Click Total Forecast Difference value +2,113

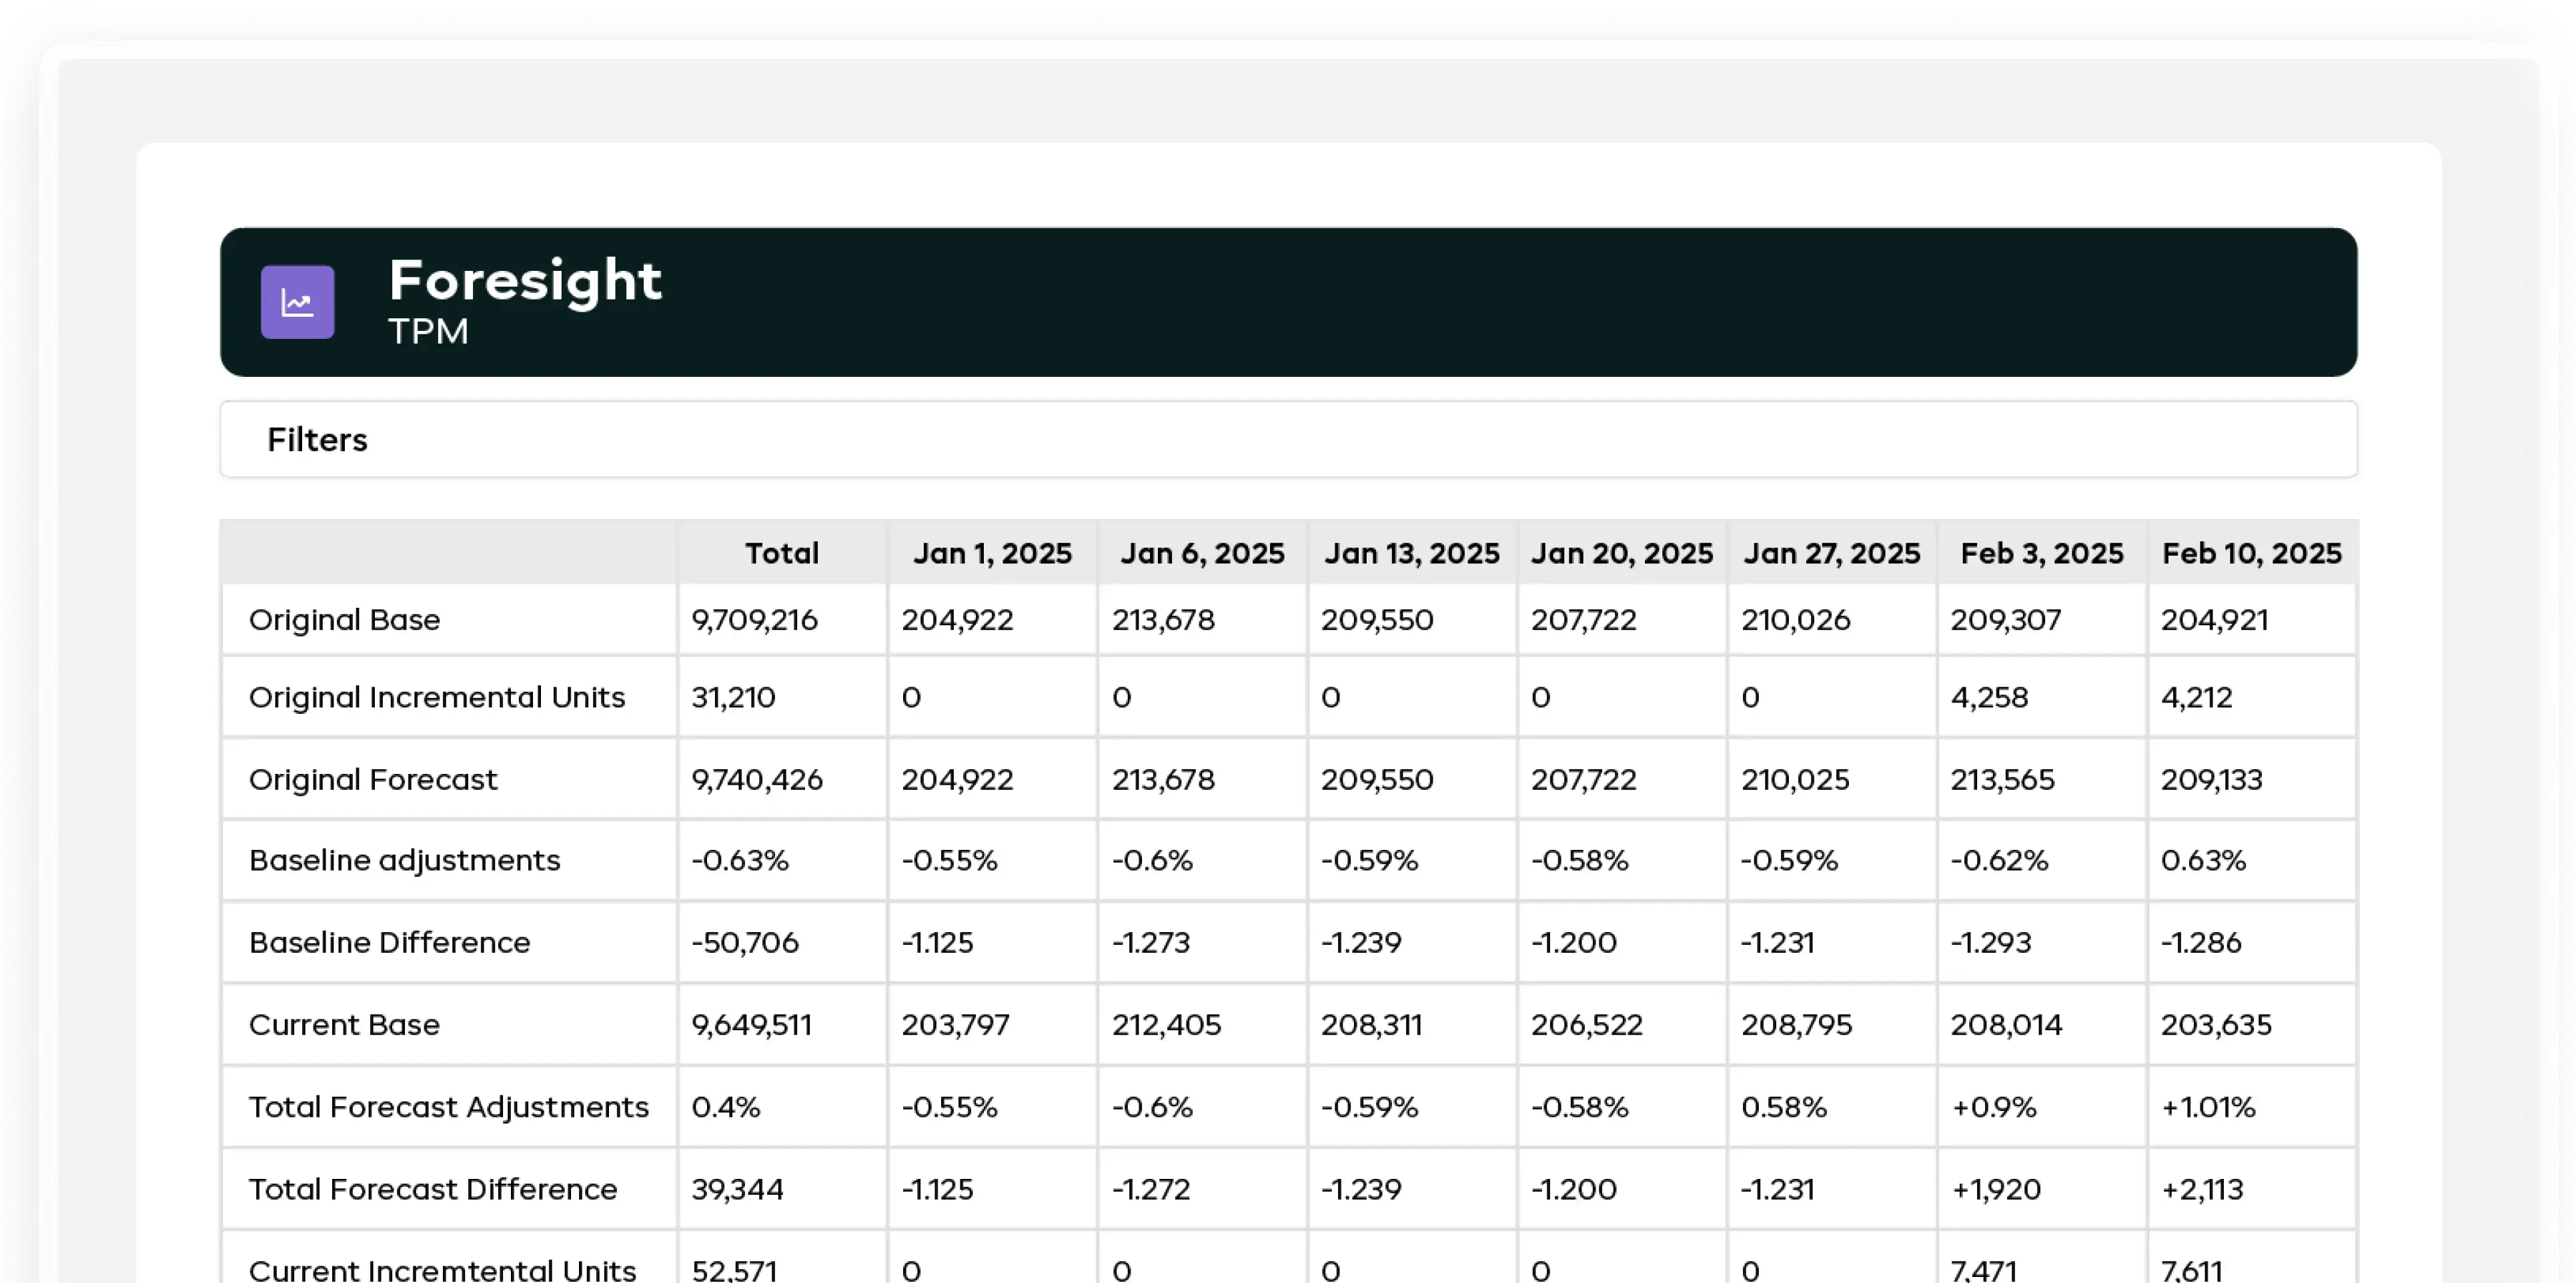point(2202,1189)
